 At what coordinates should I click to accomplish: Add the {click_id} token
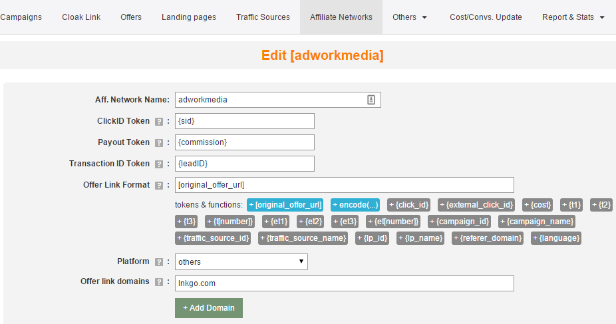pyautogui.click(x=408, y=205)
